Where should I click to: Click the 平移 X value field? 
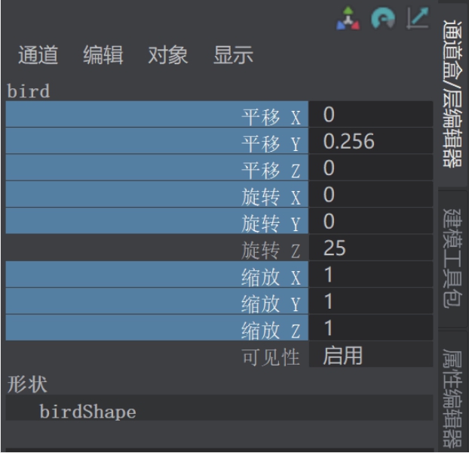(369, 115)
